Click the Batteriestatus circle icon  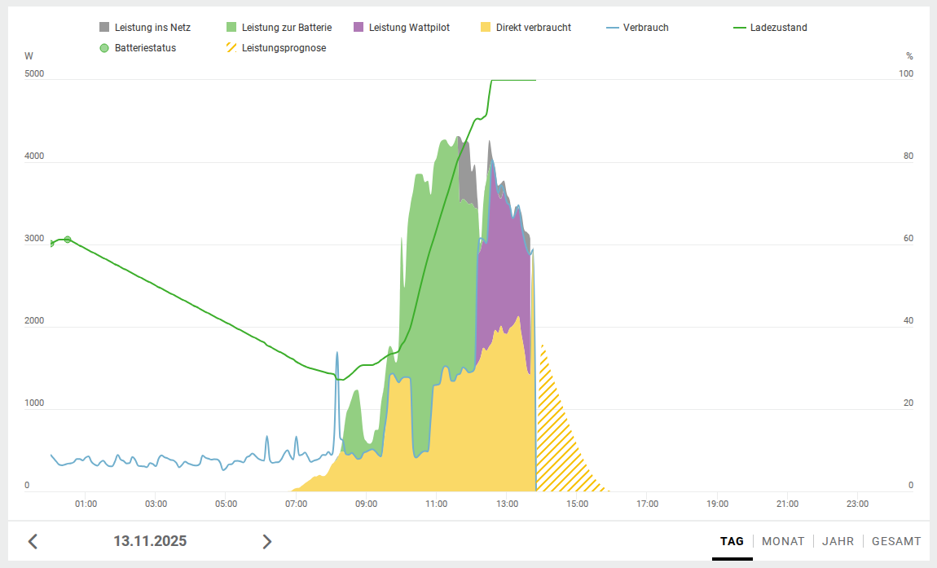(103, 48)
